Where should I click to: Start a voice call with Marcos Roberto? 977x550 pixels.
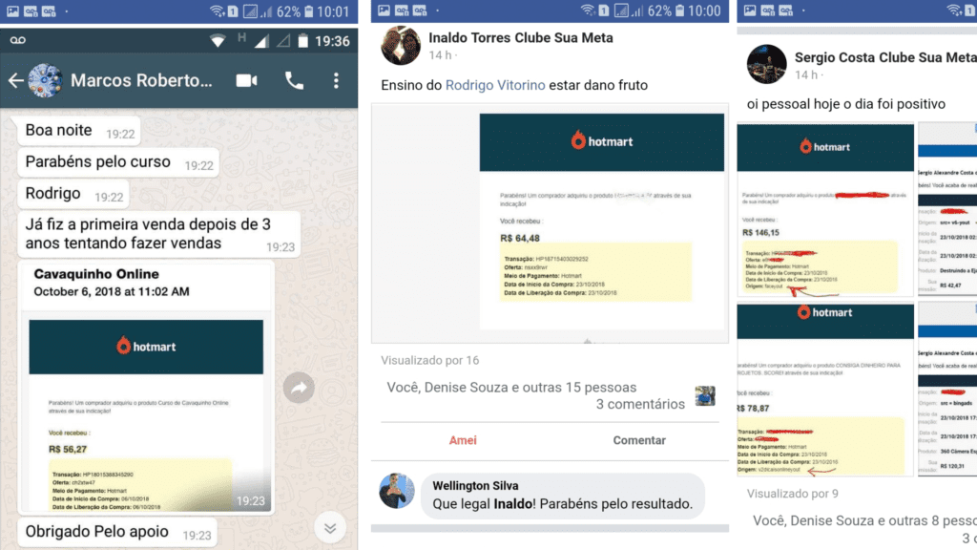(294, 80)
